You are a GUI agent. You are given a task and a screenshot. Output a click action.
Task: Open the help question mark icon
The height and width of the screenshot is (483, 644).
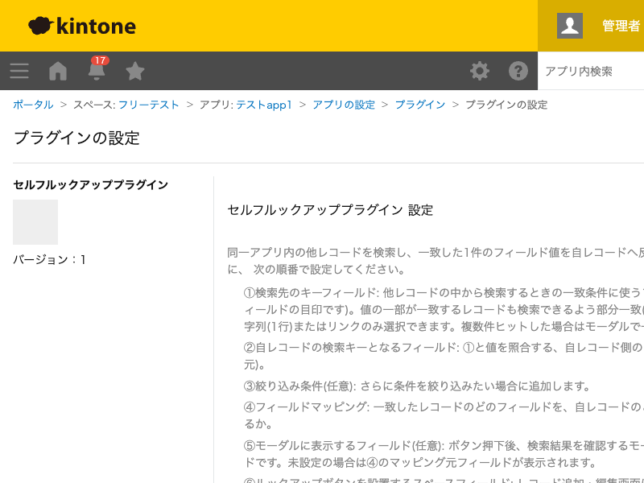click(x=518, y=71)
